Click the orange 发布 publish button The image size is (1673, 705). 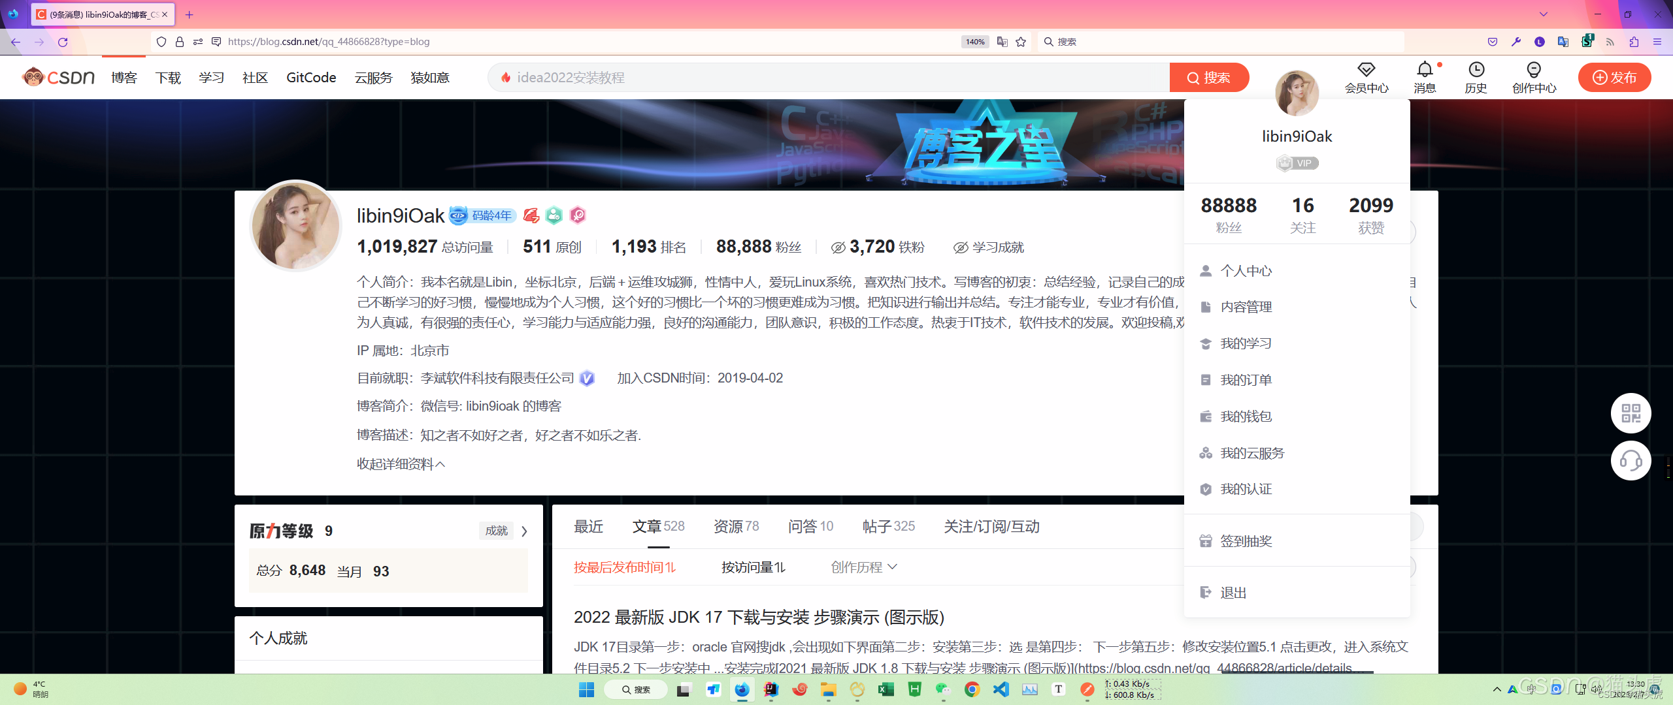[x=1614, y=77]
